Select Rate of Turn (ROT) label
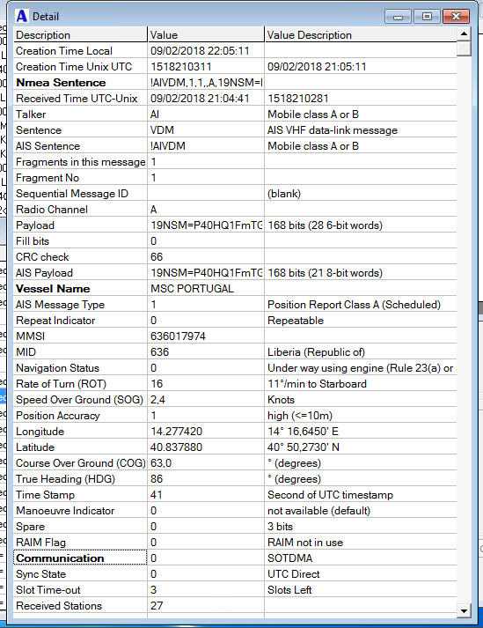Image resolution: width=483 pixels, height=628 pixels. pyautogui.click(x=61, y=384)
